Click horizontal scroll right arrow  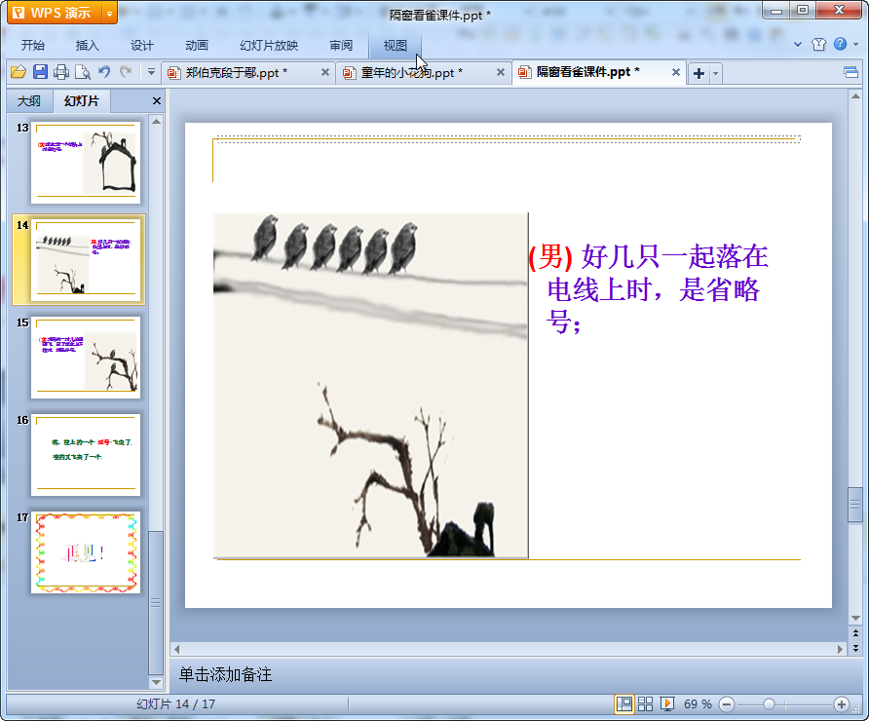point(840,648)
